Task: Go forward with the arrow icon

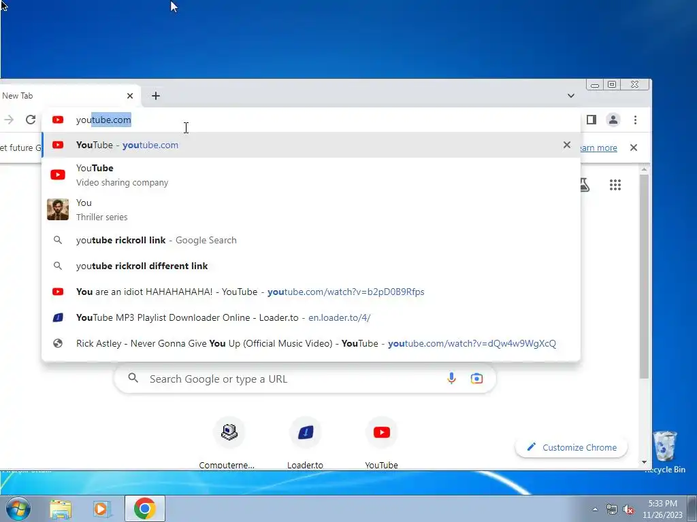Action: (x=9, y=120)
